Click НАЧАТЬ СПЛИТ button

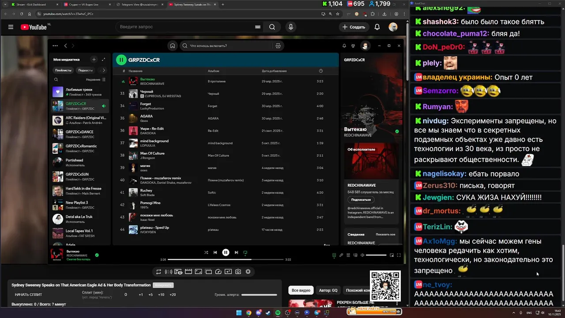[x=28, y=295]
